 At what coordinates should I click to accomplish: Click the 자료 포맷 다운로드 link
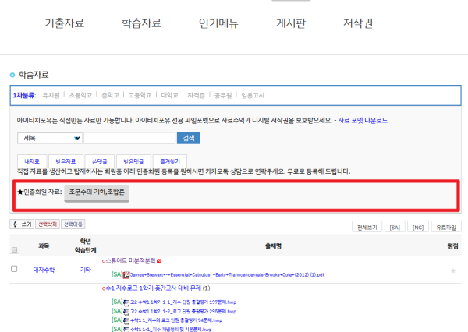(x=363, y=121)
